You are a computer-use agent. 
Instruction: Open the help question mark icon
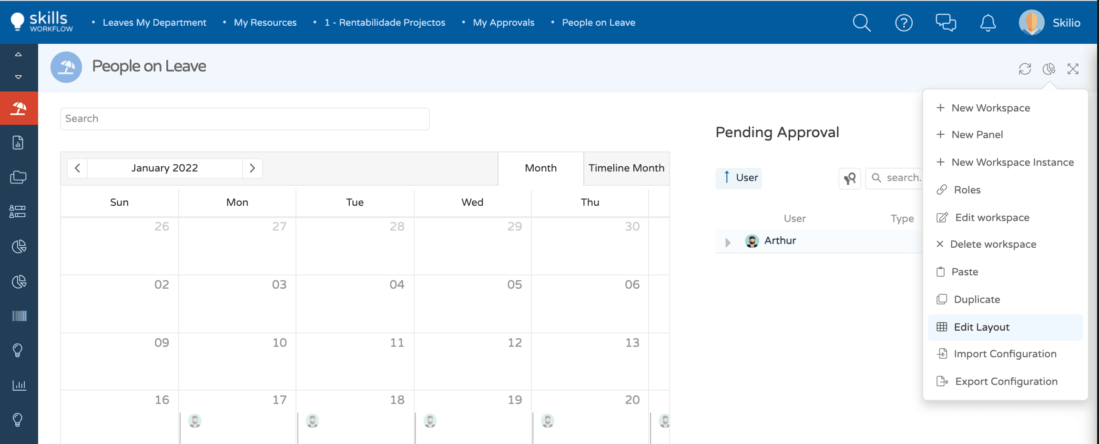point(904,22)
